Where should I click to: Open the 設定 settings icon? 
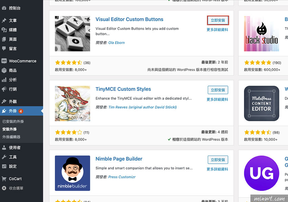click(4, 166)
